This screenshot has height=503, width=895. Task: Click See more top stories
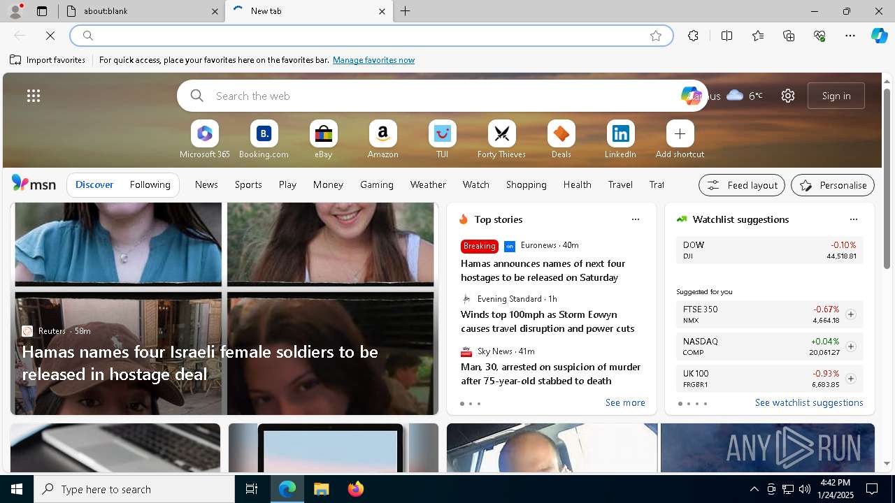point(625,402)
